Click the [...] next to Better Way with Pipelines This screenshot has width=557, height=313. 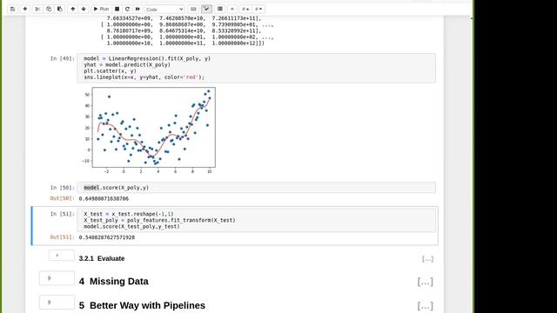point(426,306)
